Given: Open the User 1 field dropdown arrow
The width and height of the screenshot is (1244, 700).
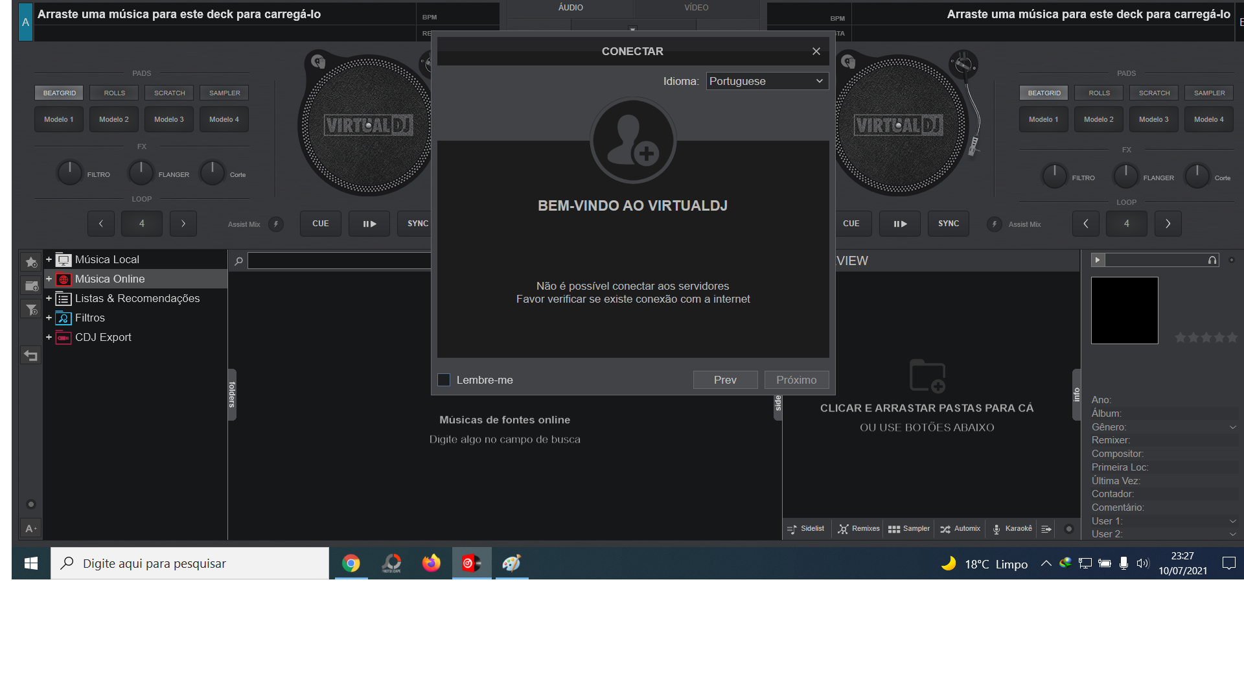Looking at the screenshot, I should [x=1232, y=521].
